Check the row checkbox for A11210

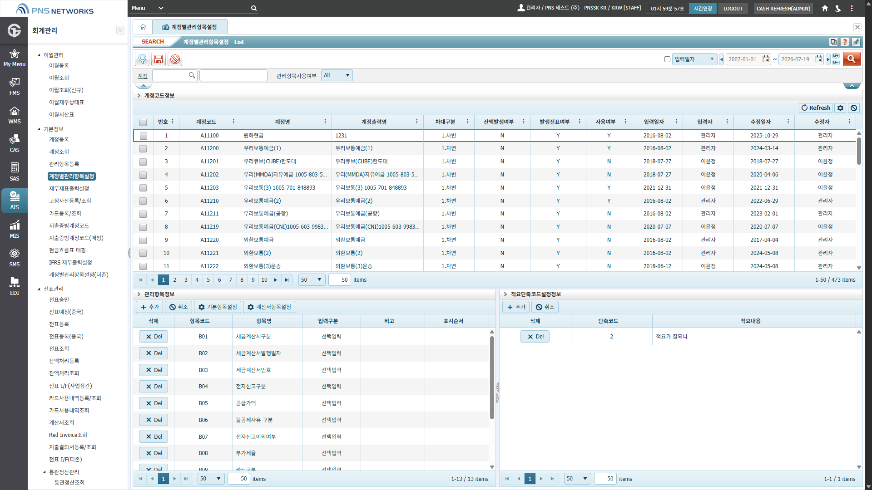pos(143,201)
